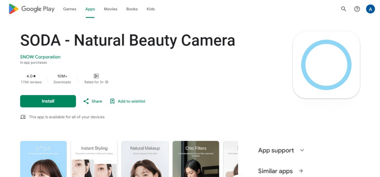The image size is (380, 177).
Task: Open the SODA intro screenshot thumbnail
Action: point(43,159)
